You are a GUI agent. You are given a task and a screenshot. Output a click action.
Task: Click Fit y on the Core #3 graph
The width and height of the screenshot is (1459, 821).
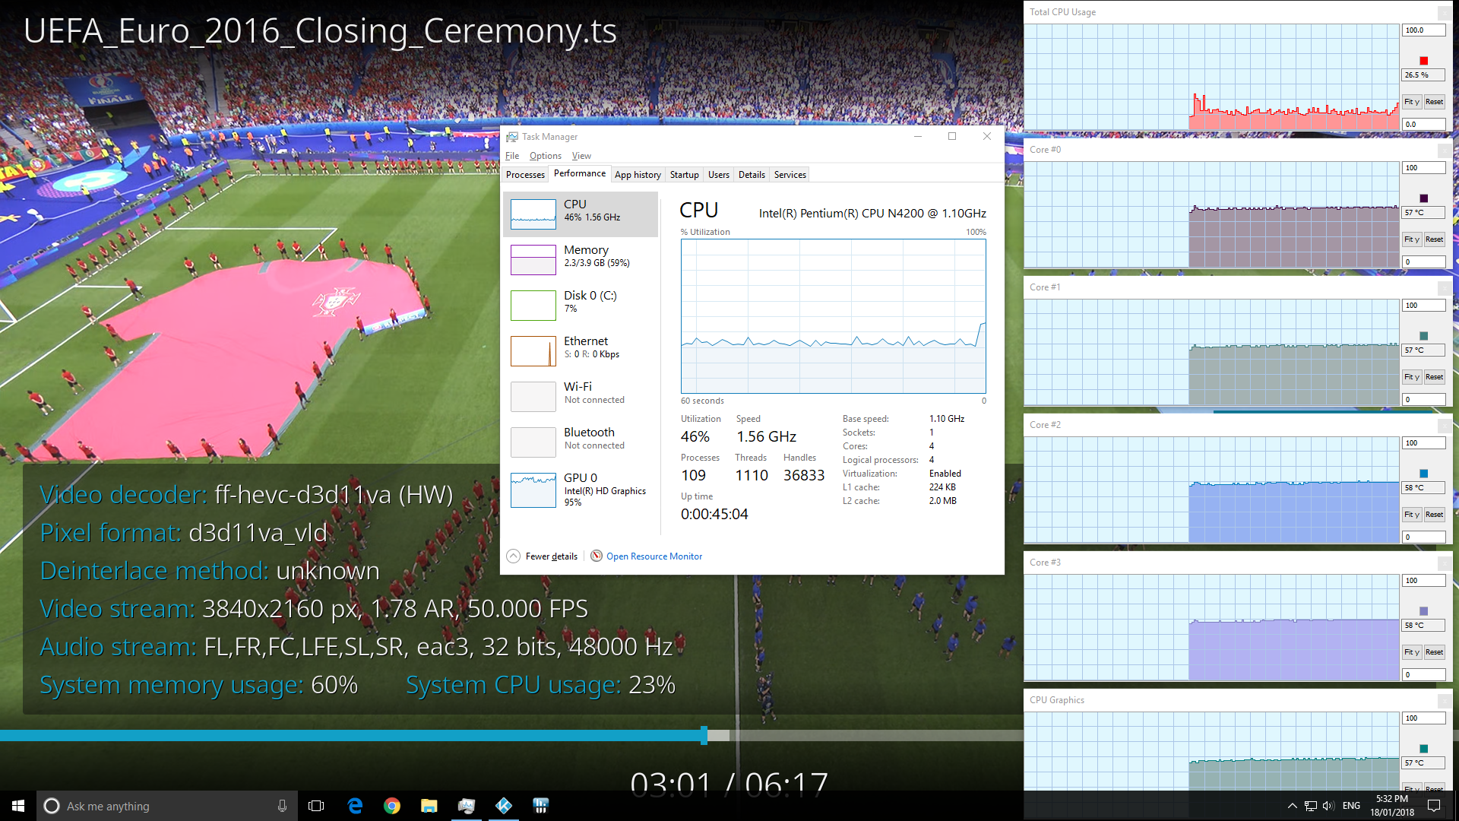[1411, 652]
